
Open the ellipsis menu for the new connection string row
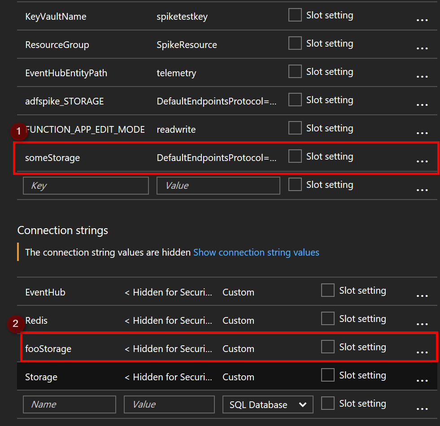pos(422,409)
